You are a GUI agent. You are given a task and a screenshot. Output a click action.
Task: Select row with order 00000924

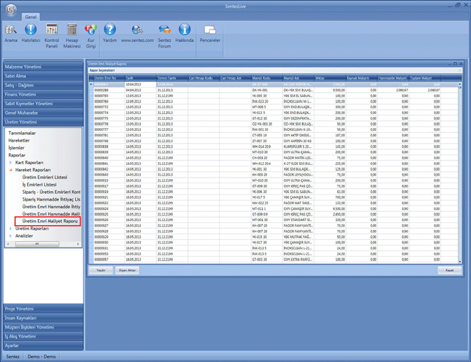point(274,209)
